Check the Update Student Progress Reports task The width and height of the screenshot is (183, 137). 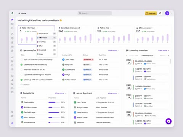(21, 75)
